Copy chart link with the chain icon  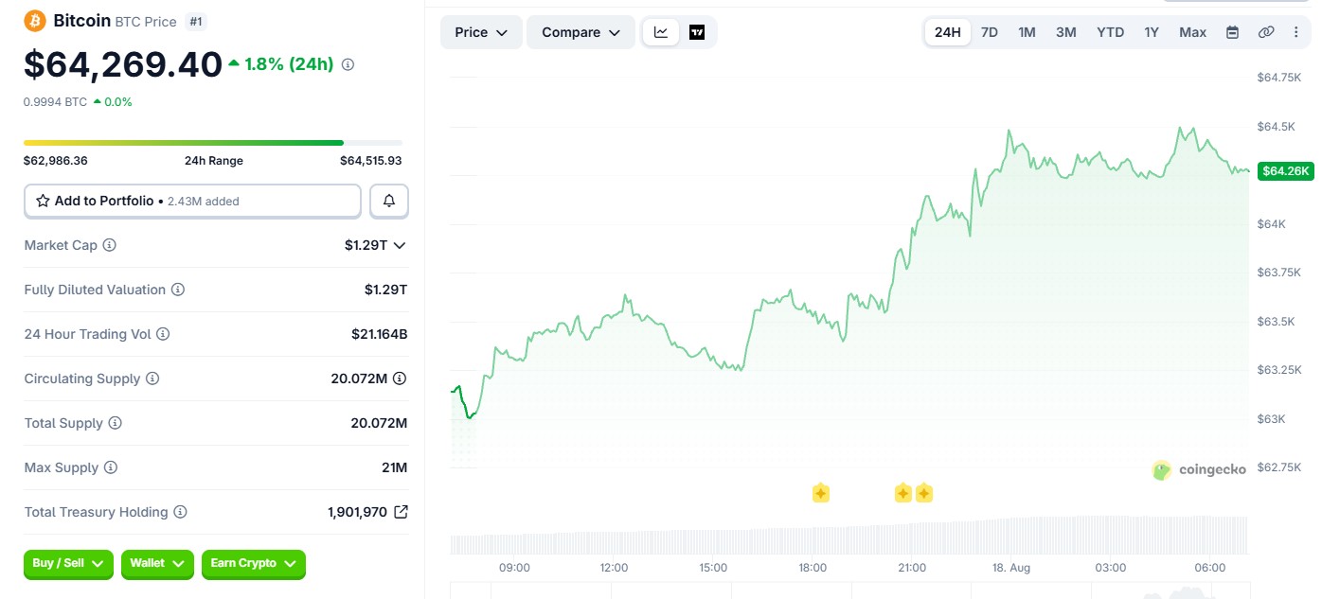pyautogui.click(x=1265, y=32)
